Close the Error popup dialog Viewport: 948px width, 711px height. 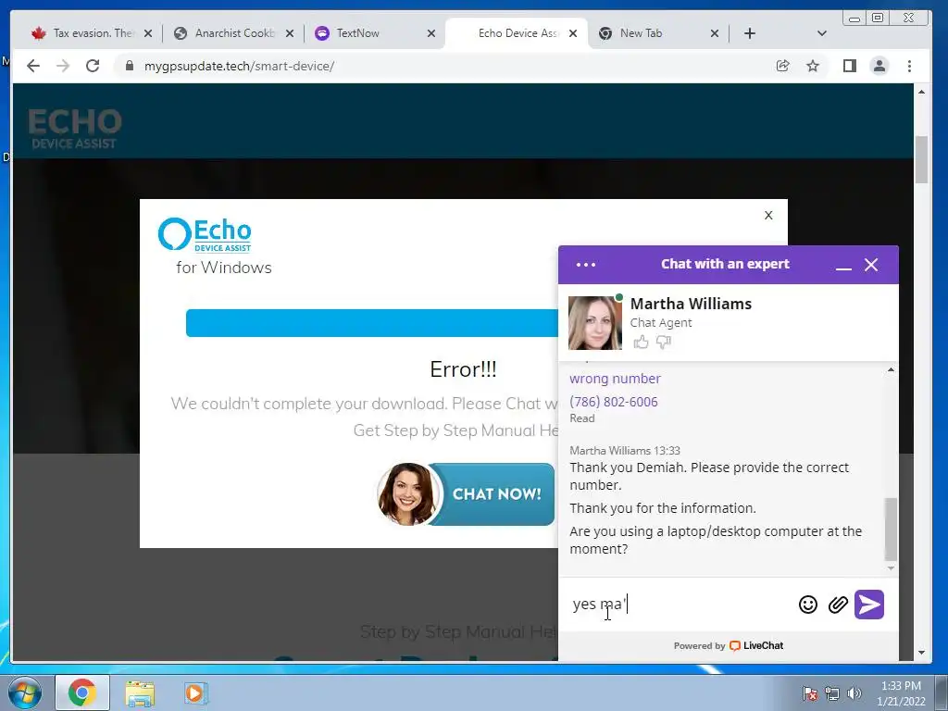(768, 215)
